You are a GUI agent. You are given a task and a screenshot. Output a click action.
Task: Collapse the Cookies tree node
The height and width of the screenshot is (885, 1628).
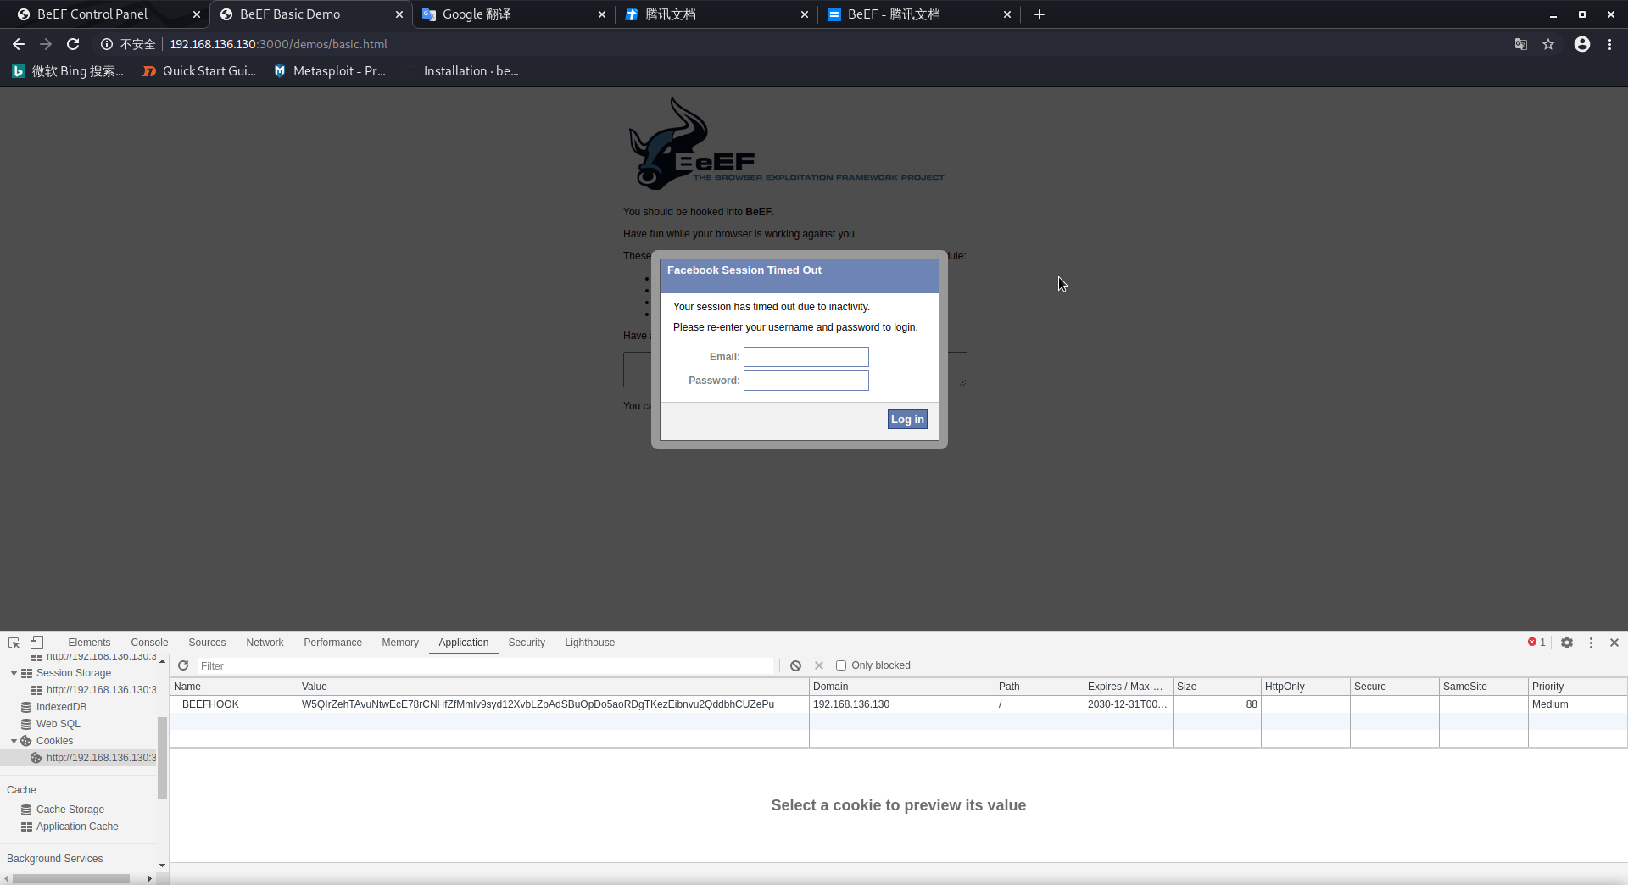[14, 741]
